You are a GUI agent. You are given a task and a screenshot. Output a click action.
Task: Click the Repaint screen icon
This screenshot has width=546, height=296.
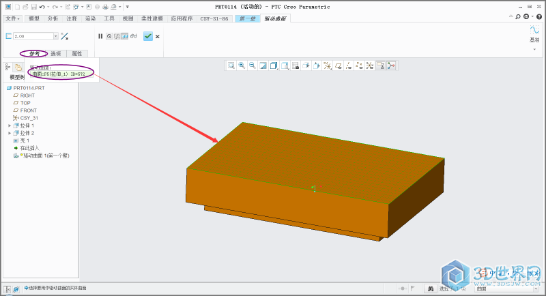pyautogui.click(x=263, y=65)
